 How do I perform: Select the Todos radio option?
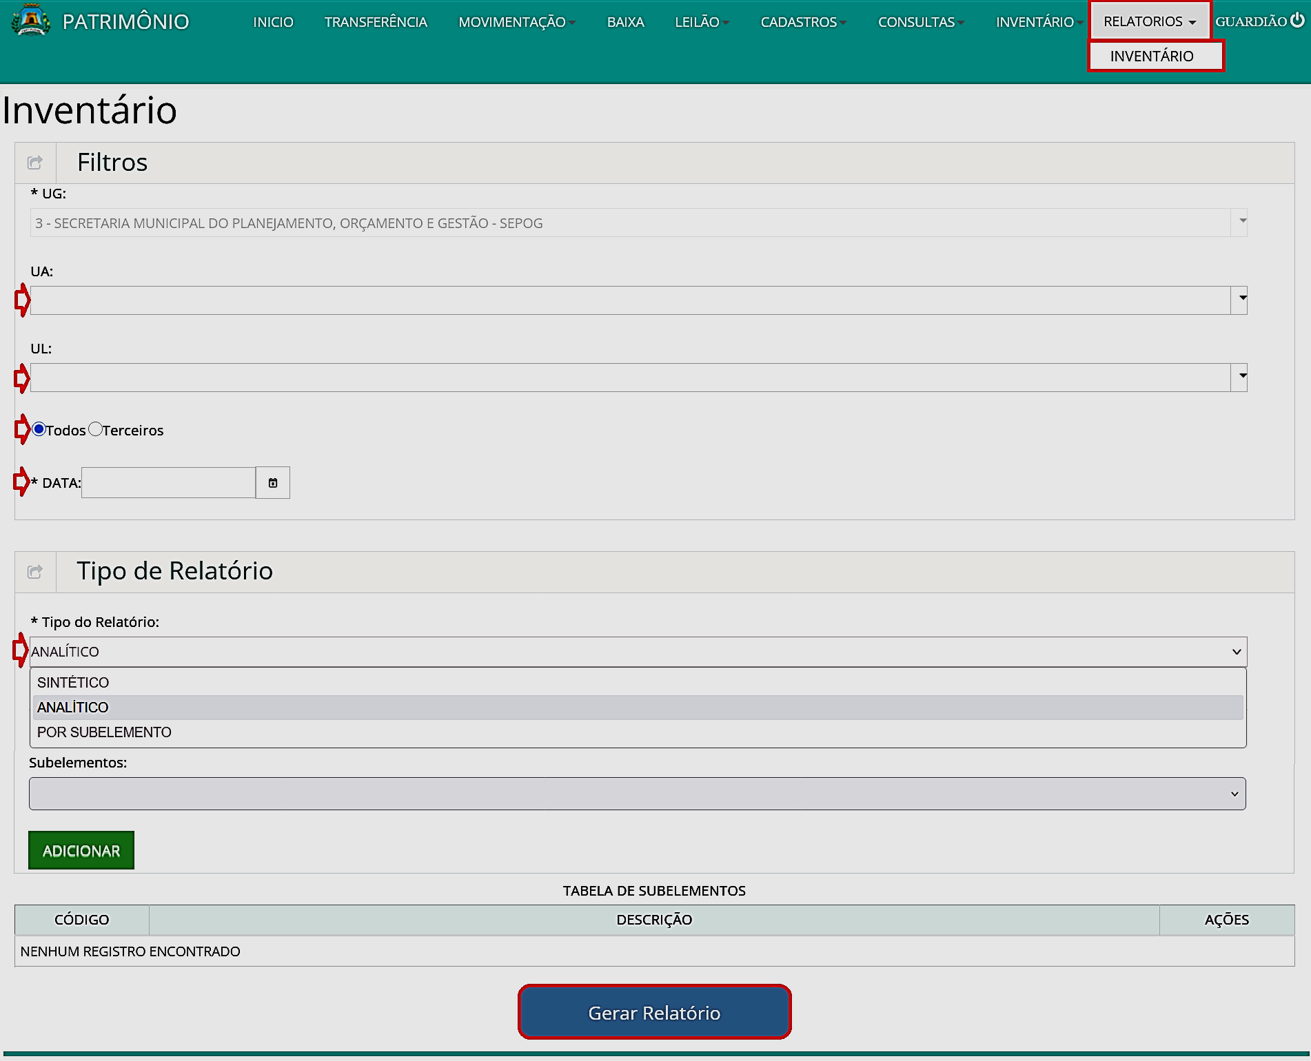click(39, 429)
